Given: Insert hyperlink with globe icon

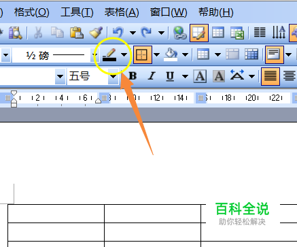Looking at the screenshot, I should coord(180,33).
